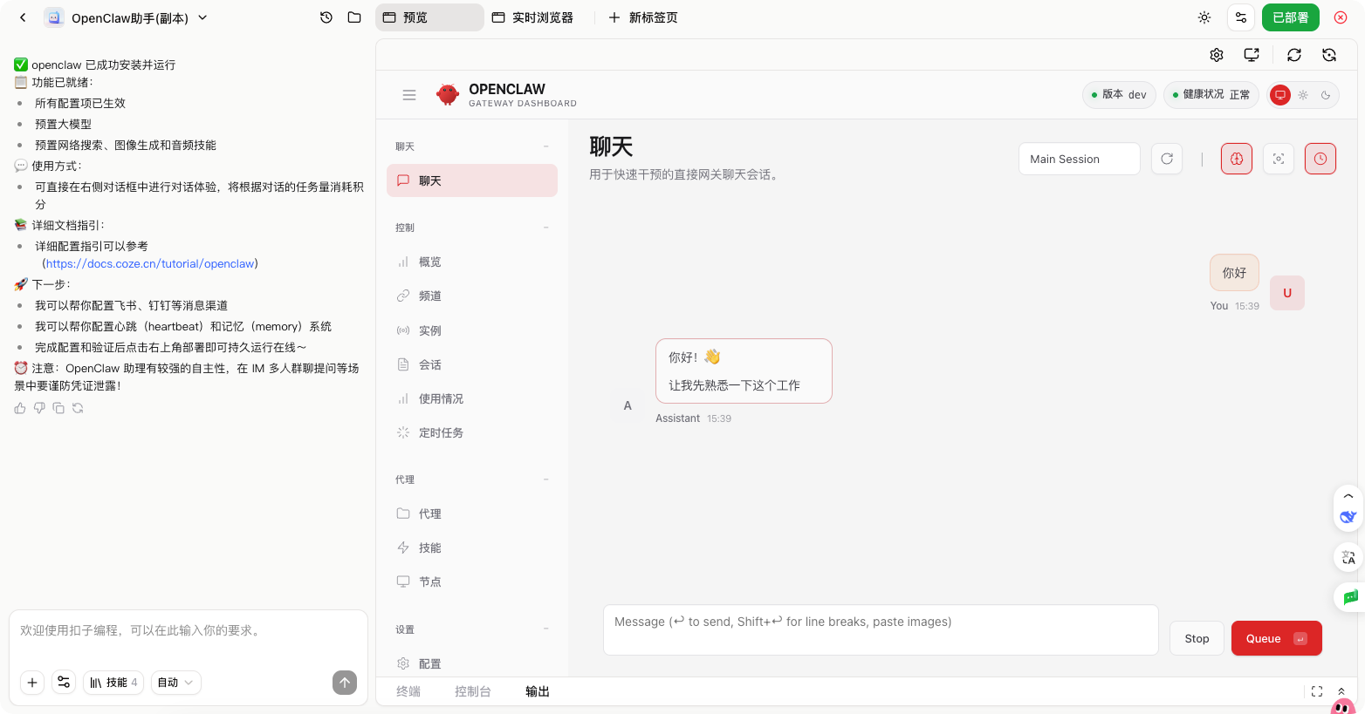Switch to the 实时浏览器 tab

click(533, 17)
